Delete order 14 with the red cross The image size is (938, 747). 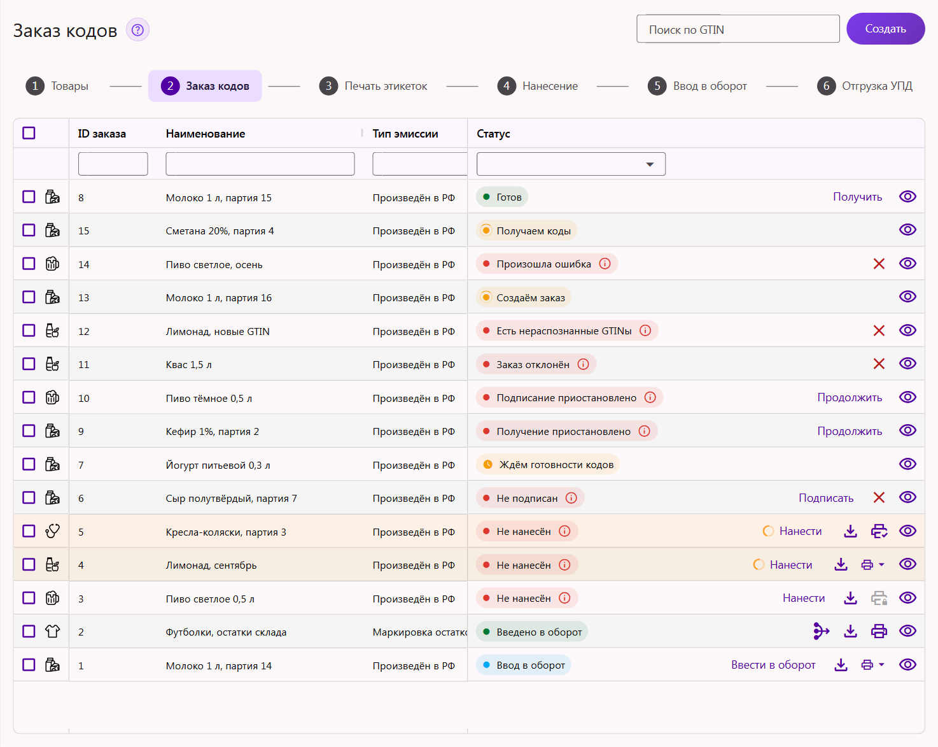(x=879, y=264)
